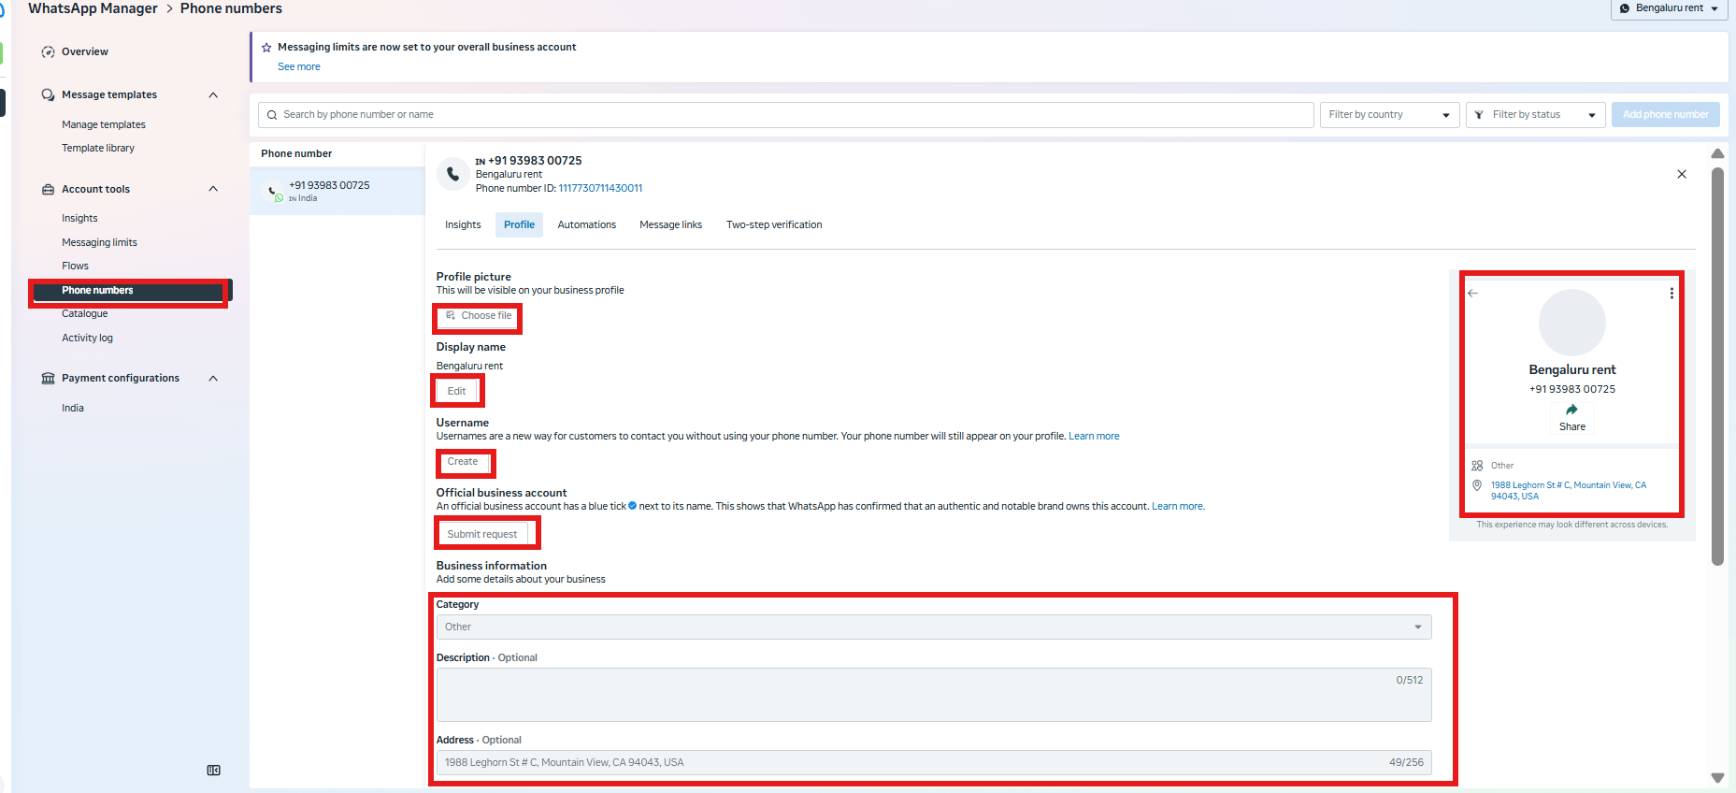
Task: Open the Message links tab
Action: 670,225
